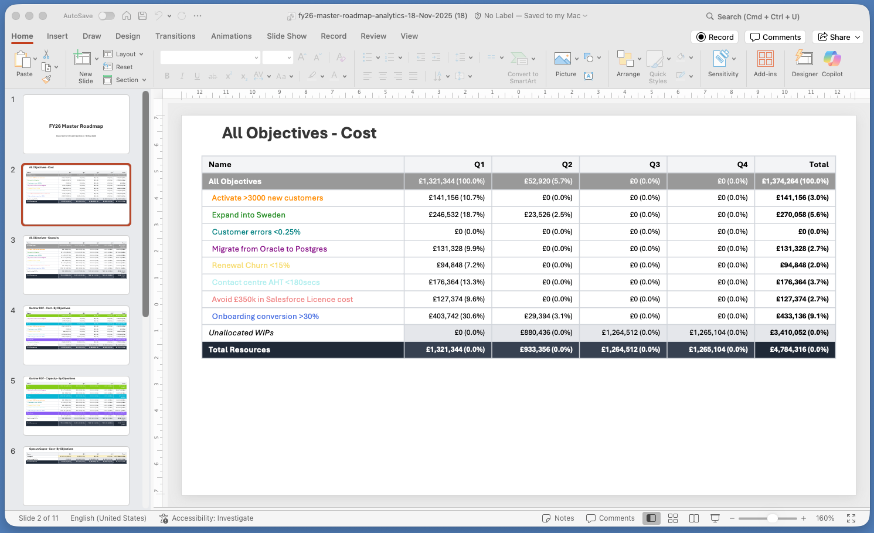Image resolution: width=874 pixels, height=533 pixels.
Task: Open Copilot from the ribbon
Action: click(x=832, y=64)
